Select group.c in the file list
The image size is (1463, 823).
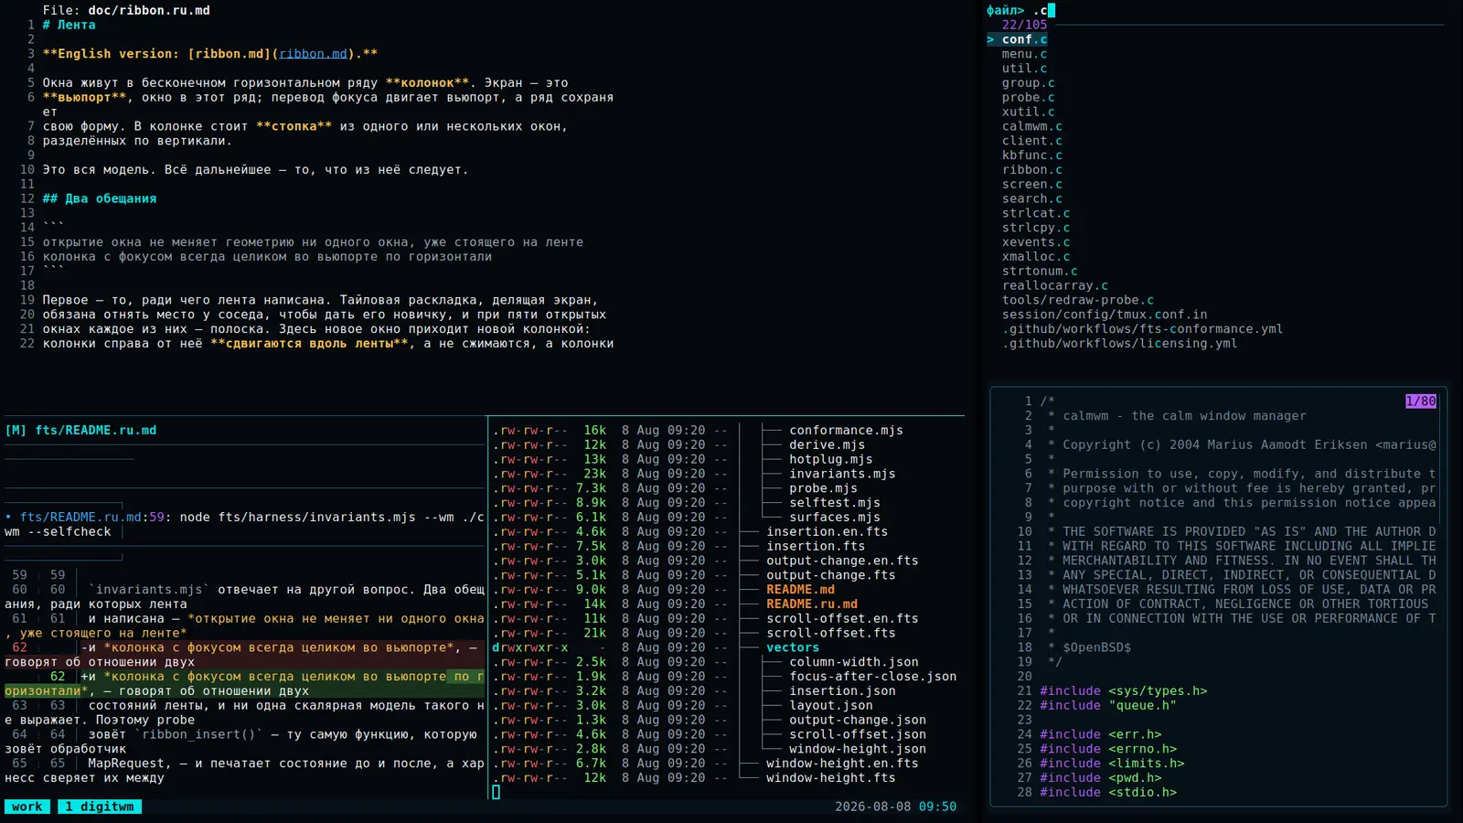pyautogui.click(x=1028, y=83)
